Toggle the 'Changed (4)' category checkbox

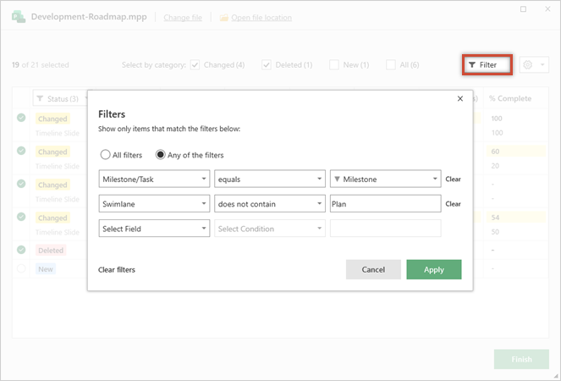point(195,65)
